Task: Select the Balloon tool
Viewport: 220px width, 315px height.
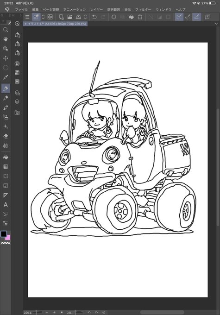Action: point(6,214)
